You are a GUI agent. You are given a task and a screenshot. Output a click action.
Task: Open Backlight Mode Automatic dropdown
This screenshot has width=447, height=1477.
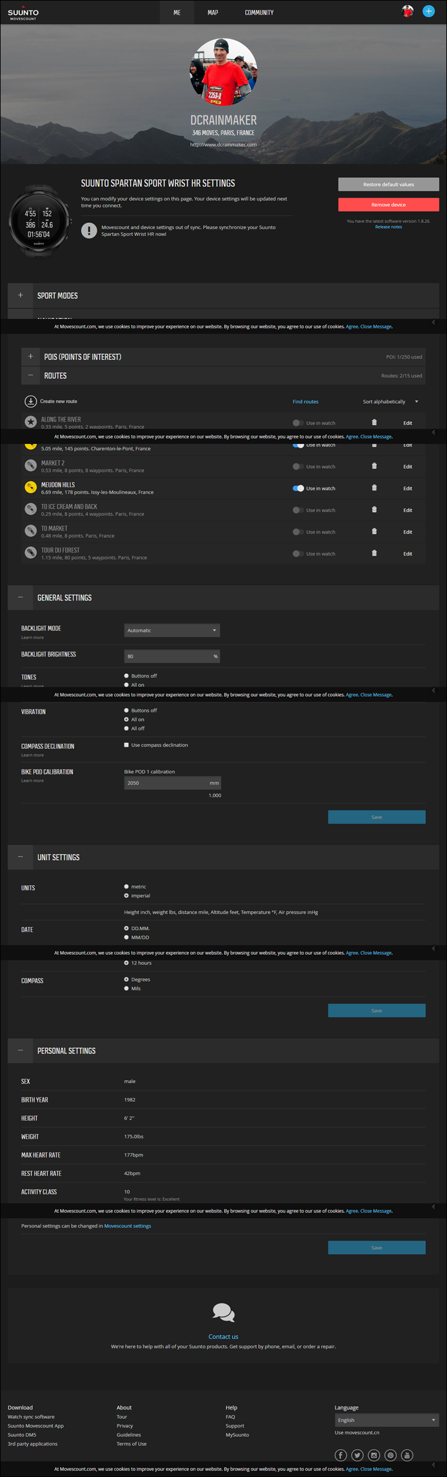pos(172,630)
